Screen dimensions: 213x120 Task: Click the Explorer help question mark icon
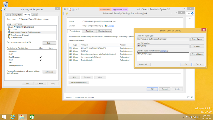(x=192, y=13)
